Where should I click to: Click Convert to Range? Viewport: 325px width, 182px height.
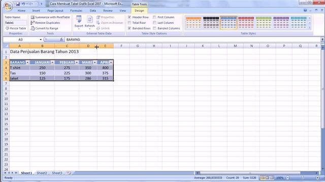tap(44, 28)
